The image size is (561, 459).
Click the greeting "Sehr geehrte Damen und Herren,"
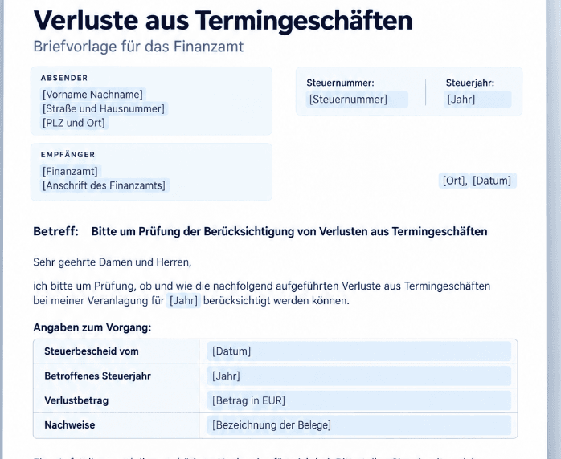coord(113,262)
